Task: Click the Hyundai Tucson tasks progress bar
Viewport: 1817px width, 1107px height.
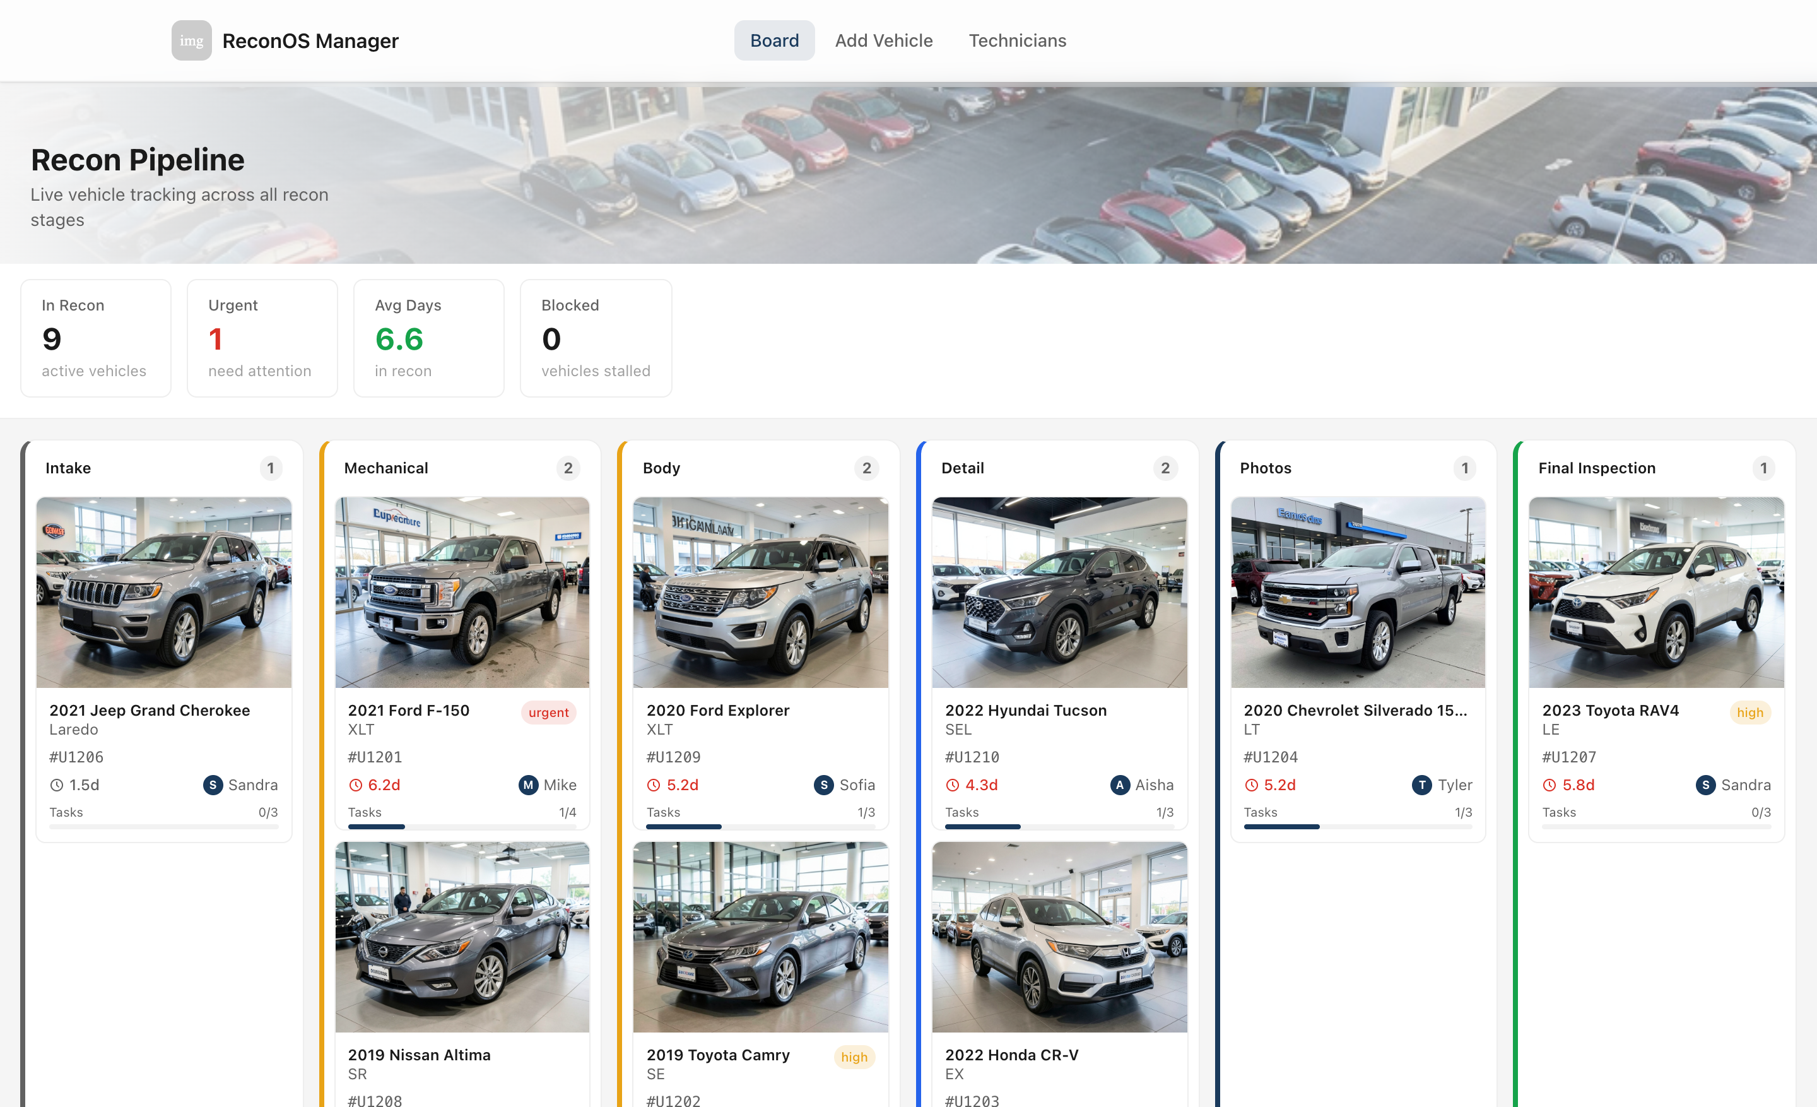Action: tap(1060, 827)
